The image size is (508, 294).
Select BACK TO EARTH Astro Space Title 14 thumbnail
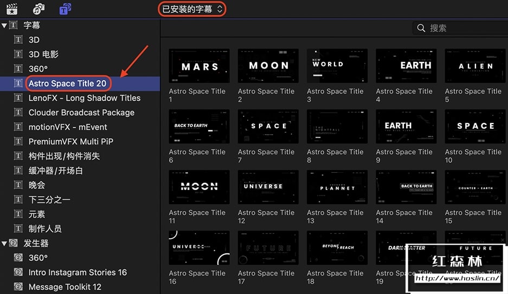pyautogui.click(x=406, y=187)
